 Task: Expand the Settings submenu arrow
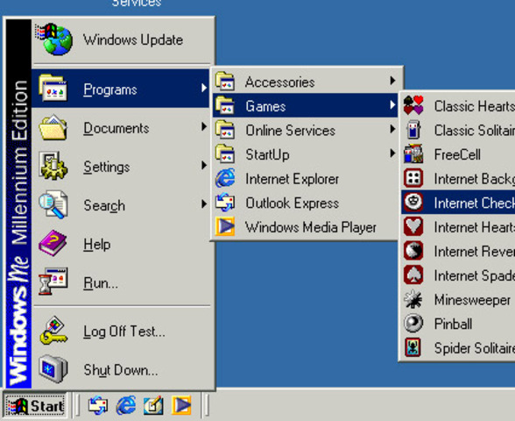point(204,165)
